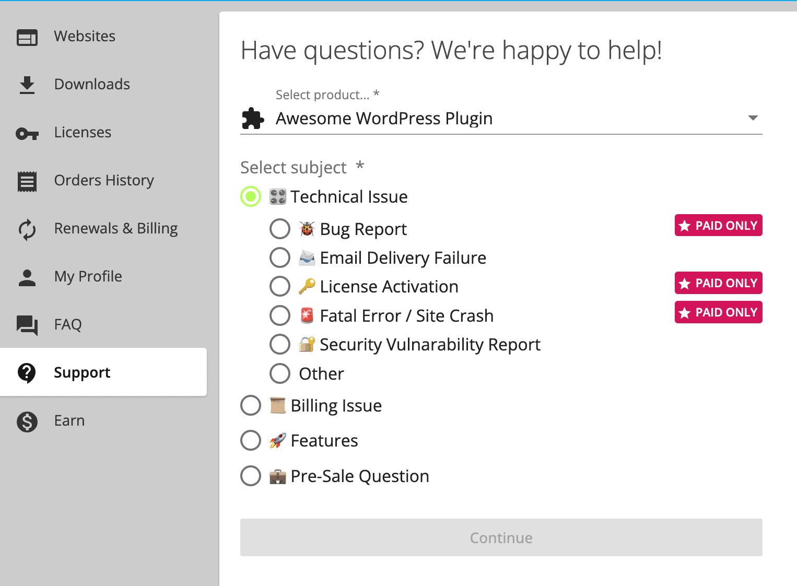Viewport: 797px width, 586px height.
Task: Click the Technical Issue label text
Action: pyautogui.click(x=349, y=197)
